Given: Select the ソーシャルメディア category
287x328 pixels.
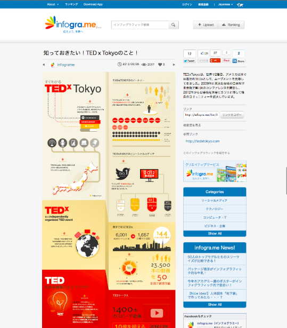Looking at the screenshot, I should point(215,201).
